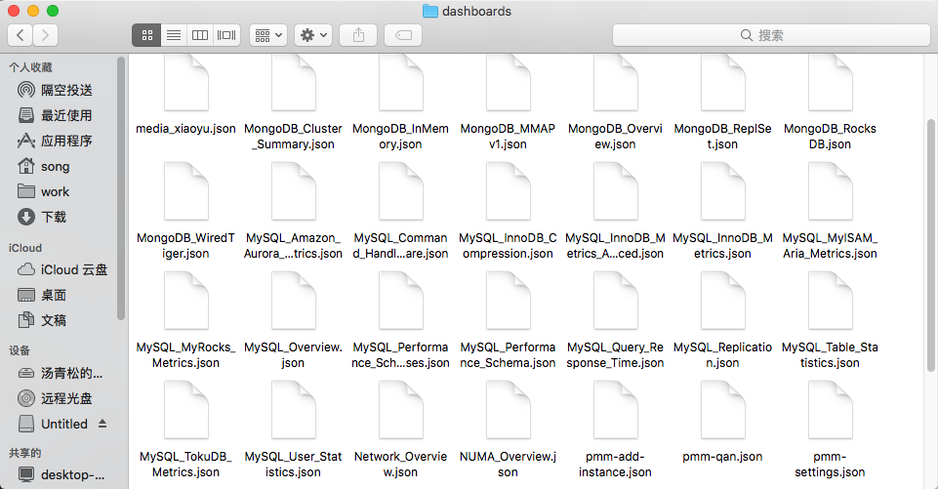938x489 pixels.
Task: Select the MySQL_TokuDB_Metrics.json file icon
Action: tap(186, 410)
